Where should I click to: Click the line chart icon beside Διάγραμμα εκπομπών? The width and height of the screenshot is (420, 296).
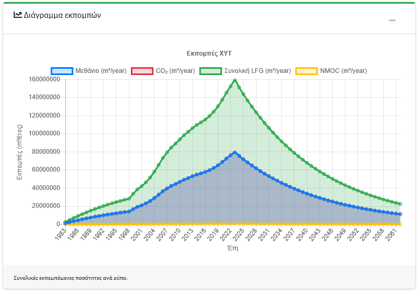18,15
